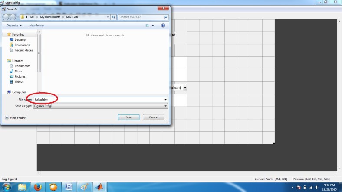This screenshot has height=192, width=342.
Task: Click the Windows Start button
Action: coord(7,187)
